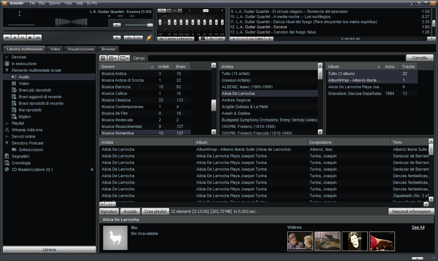
Task: Open the columns layout dropdown
Action: [x=124, y=58]
